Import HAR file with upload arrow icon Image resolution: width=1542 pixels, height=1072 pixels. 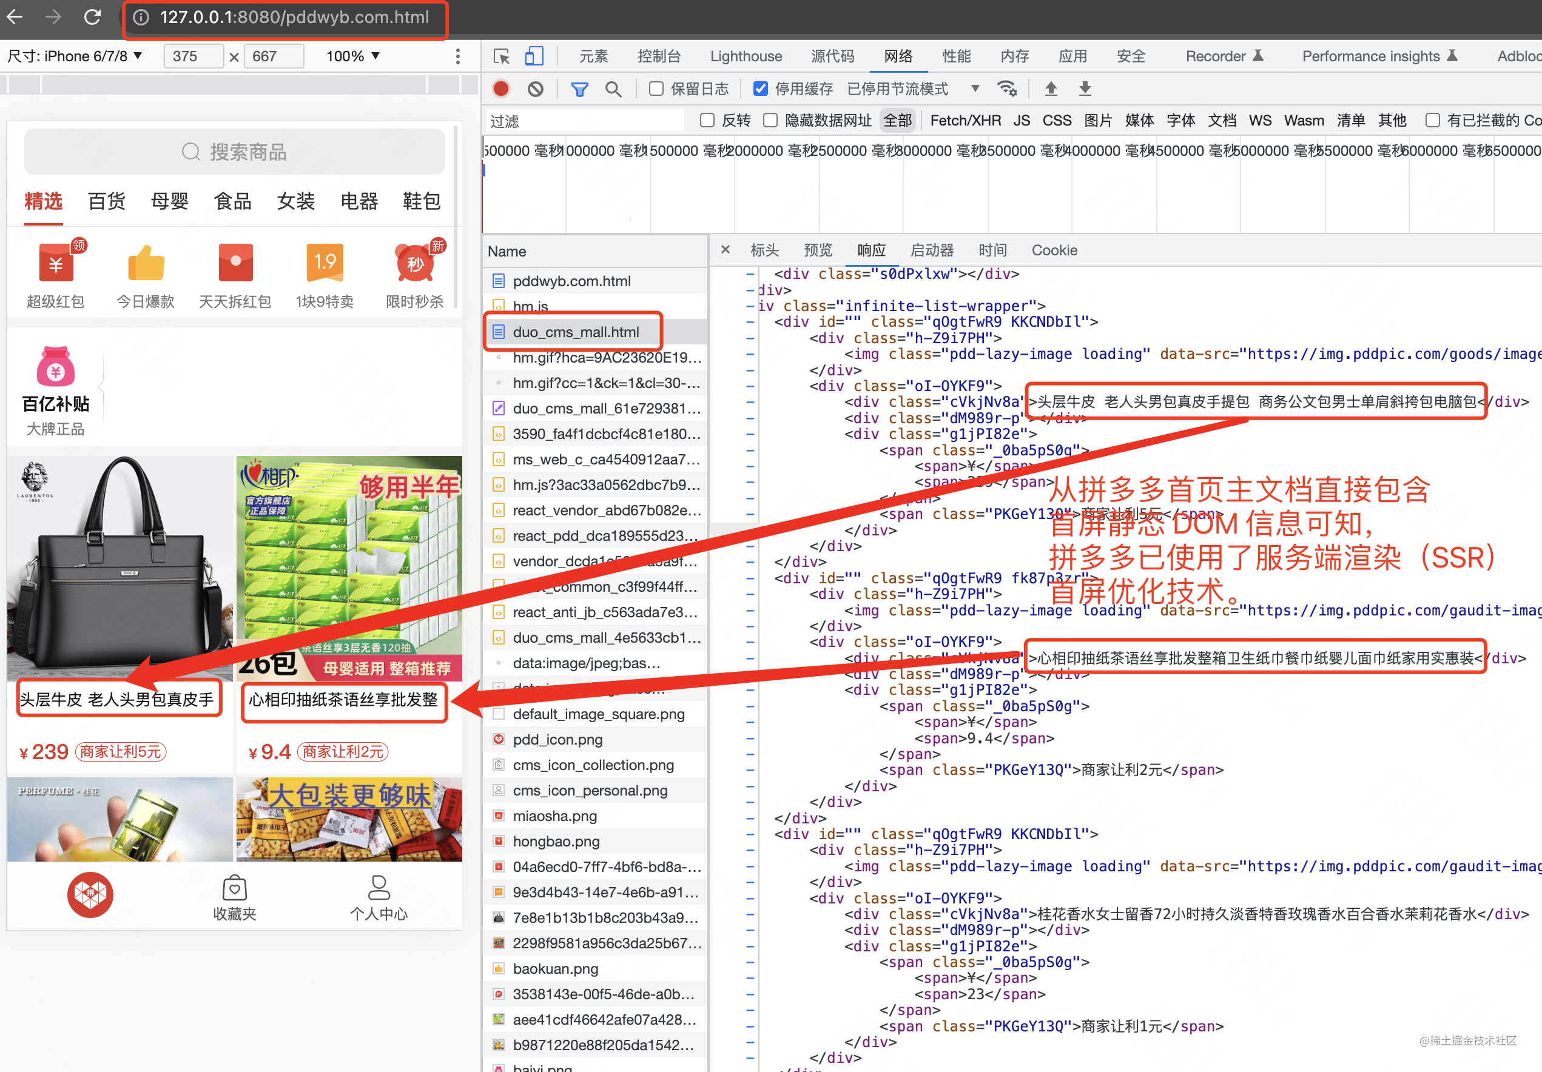pyautogui.click(x=1051, y=89)
